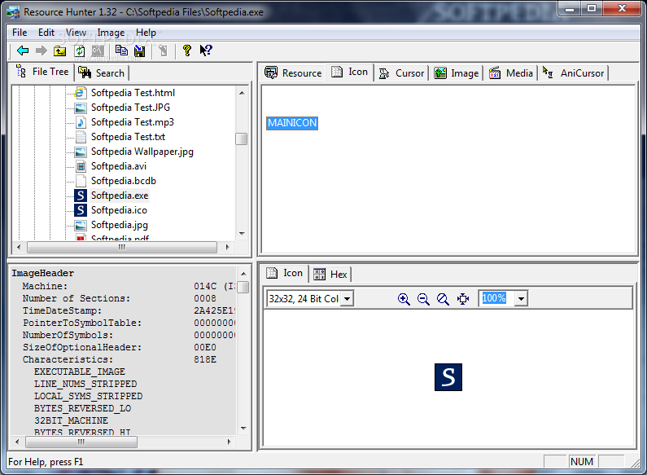647x475 pixels.
Task: Click the Save floppy disk toolbar icon
Action: tap(140, 51)
